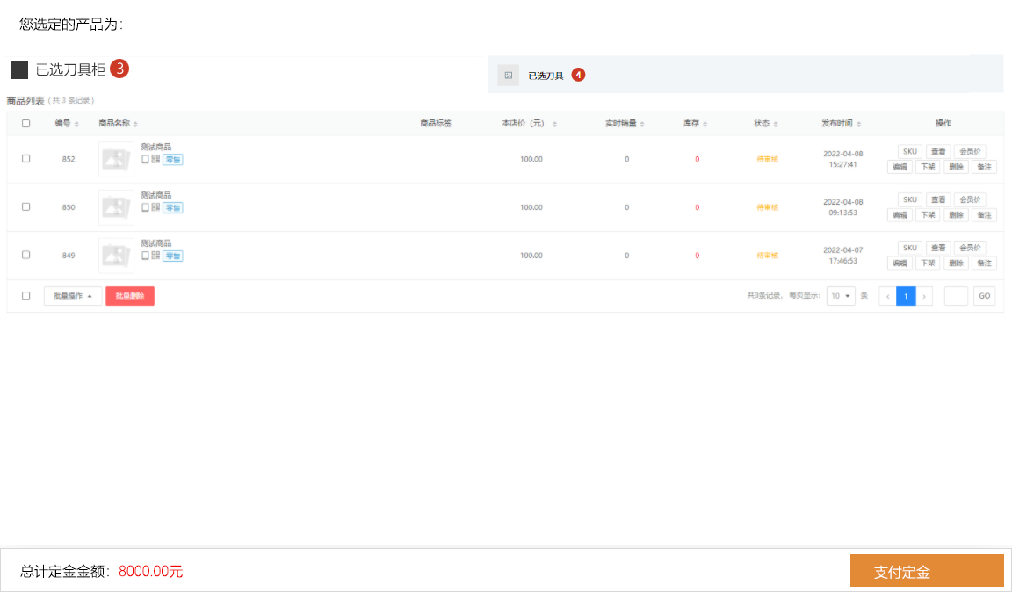This screenshot has height=592, width=1012.
Task: Go to previous page using left chevron
Action: coord(887,296)
